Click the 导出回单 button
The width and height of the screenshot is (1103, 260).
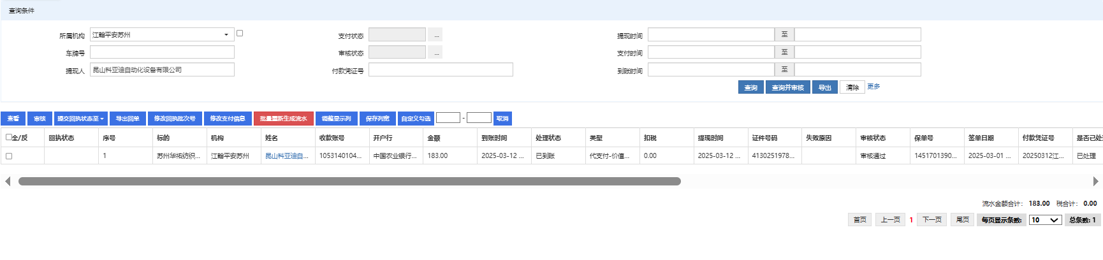(128, 119)
